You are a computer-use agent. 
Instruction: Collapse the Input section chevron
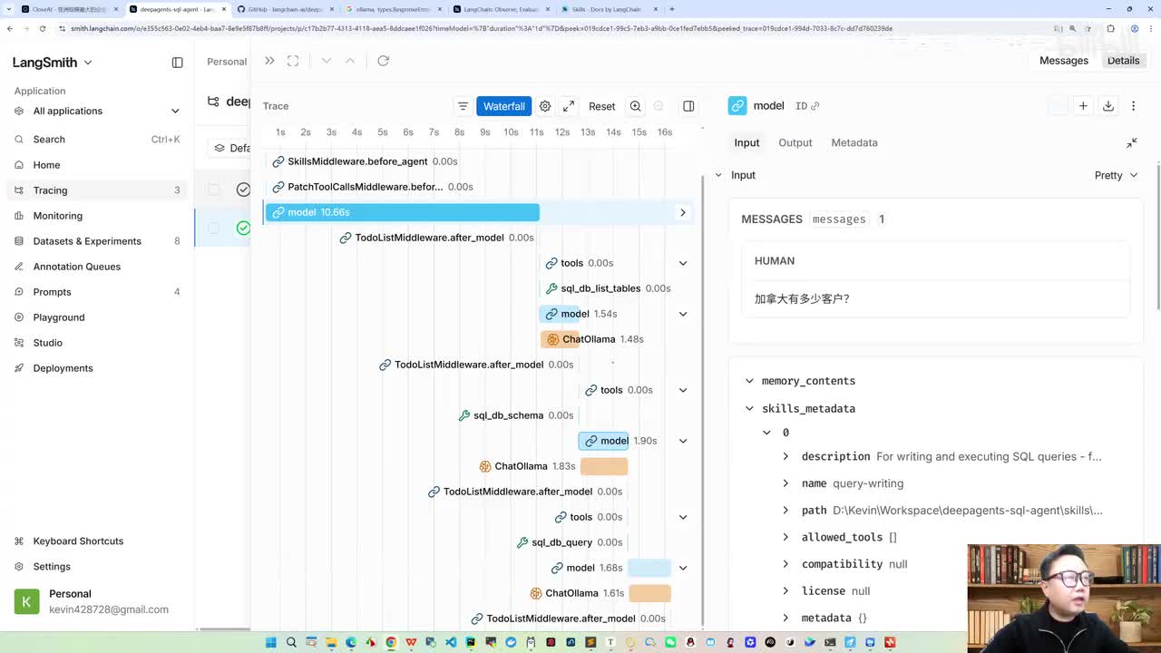click(718, 175)
